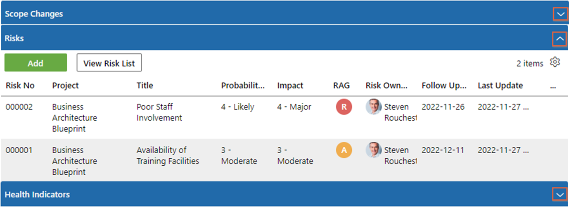
Task: Expand the Scope Changes section chevron
Action: pyautogui.click(x=560, y=14)
